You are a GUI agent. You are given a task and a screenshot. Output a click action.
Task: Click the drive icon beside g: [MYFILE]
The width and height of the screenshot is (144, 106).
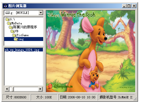pyautogui.click(x=7, y=13)
